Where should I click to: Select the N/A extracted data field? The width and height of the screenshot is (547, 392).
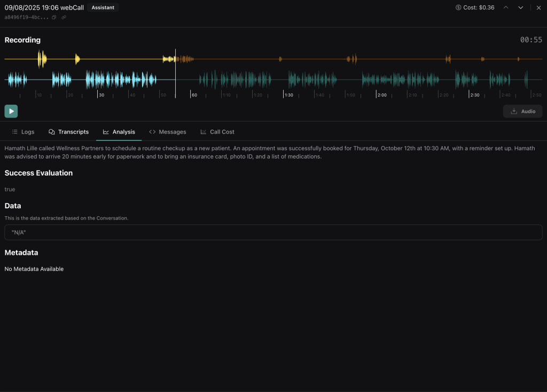point(273,232)
